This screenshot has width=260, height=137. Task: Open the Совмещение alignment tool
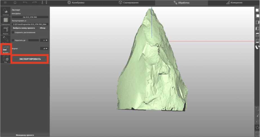click(x=6, y=21)
